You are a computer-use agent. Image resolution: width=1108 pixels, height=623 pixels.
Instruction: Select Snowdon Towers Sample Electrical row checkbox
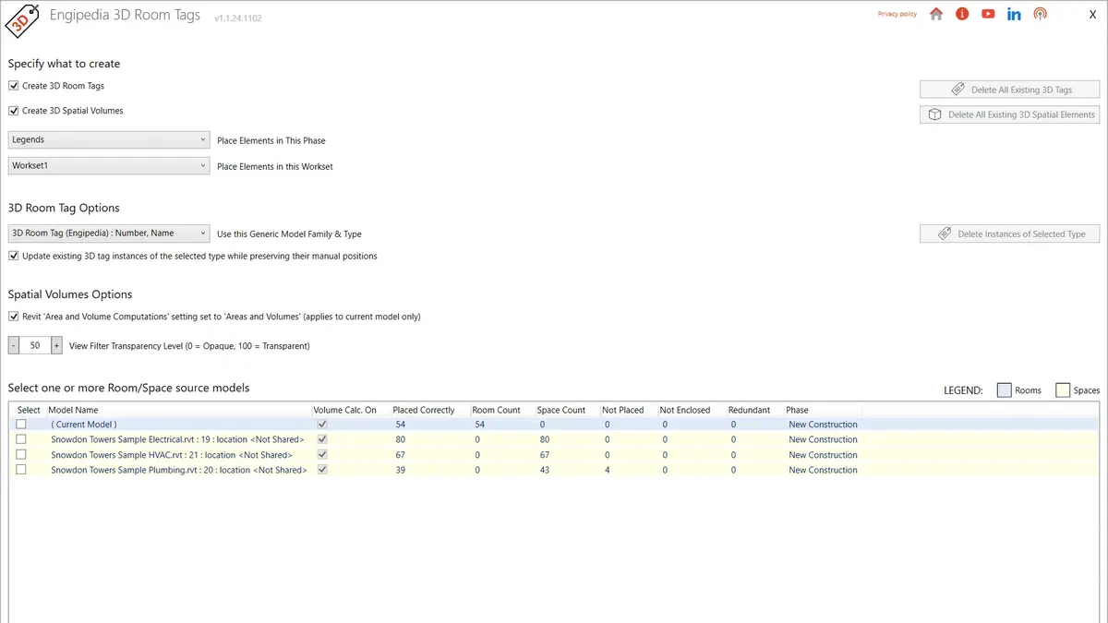click(x=21, y=439)
